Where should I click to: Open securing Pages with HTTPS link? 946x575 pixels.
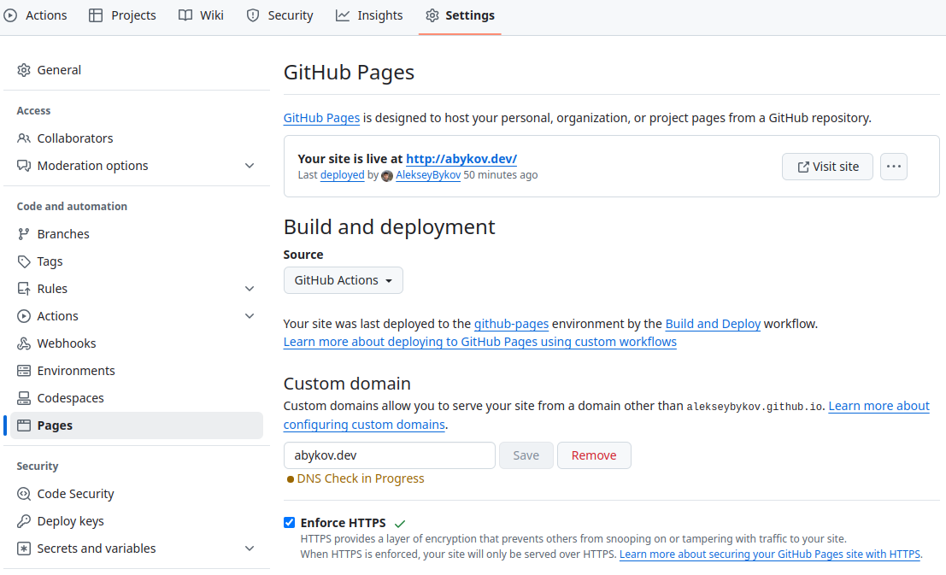[770, 554]
